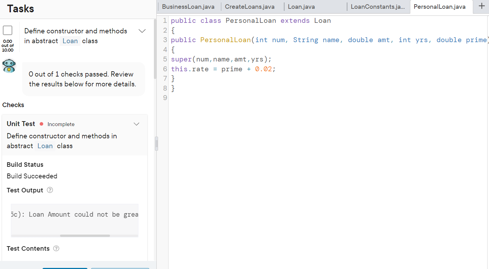Click the 'Build Succeeded' status text
Screen dimensions: 489x269
tap(32, 176)
